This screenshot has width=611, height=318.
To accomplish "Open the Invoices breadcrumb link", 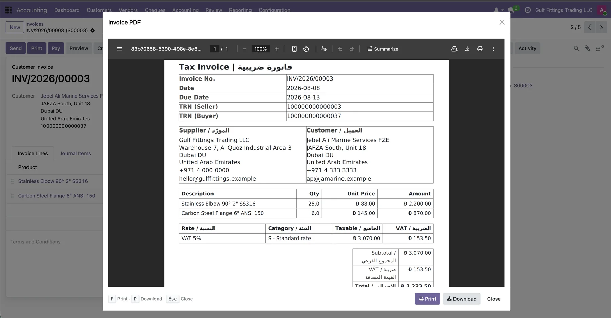I will (x=35, y=24).
